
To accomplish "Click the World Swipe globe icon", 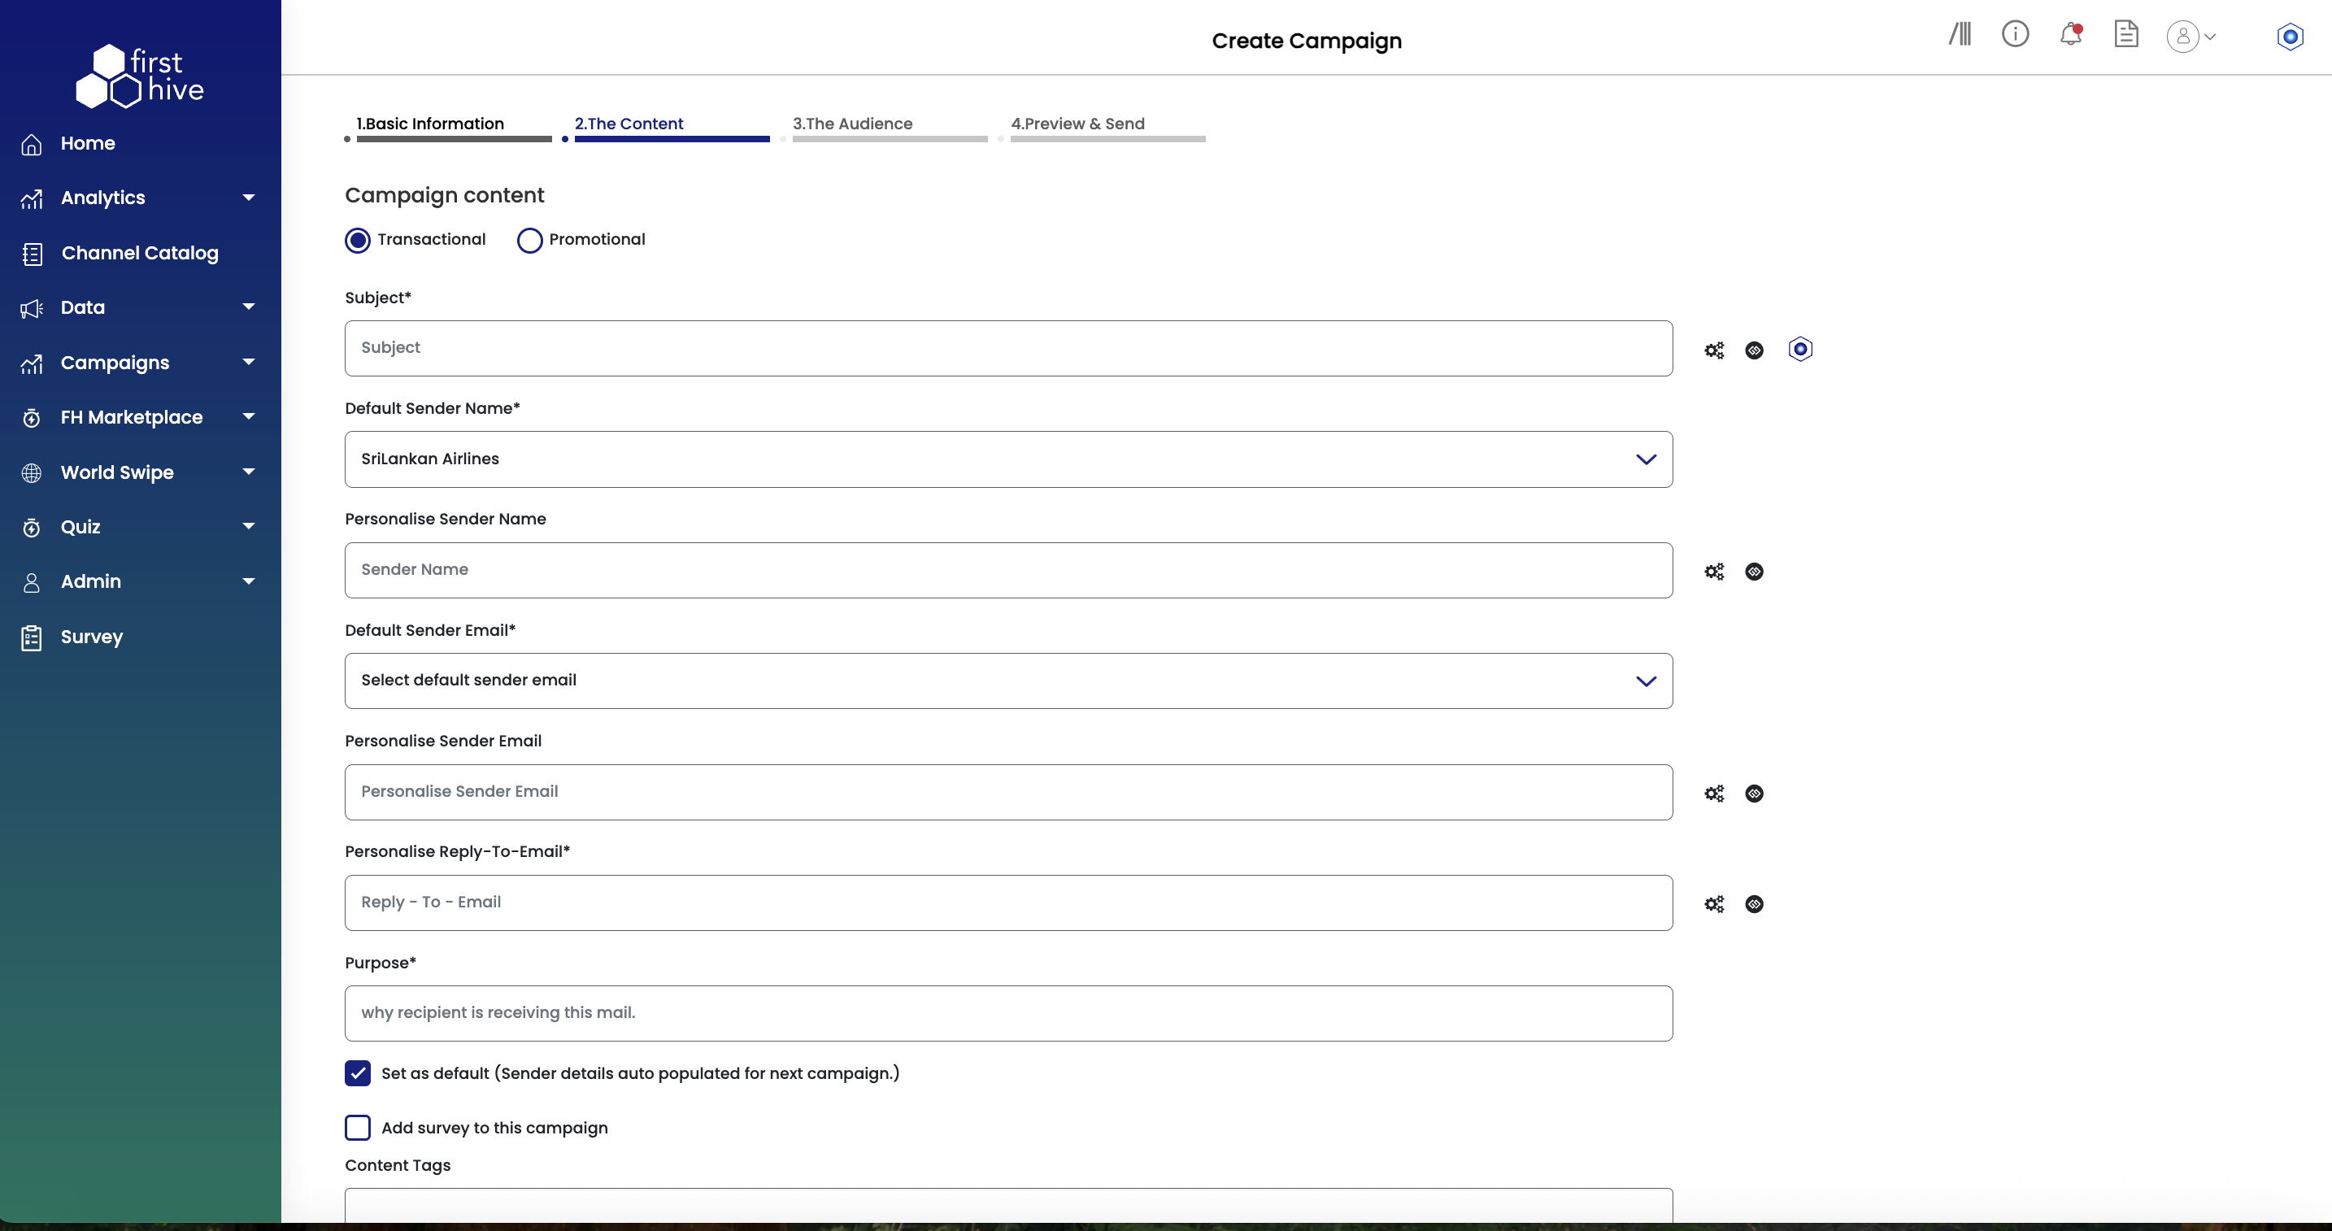I will [32, 472].
